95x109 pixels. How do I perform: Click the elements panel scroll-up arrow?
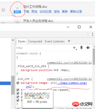pos(13,40)
